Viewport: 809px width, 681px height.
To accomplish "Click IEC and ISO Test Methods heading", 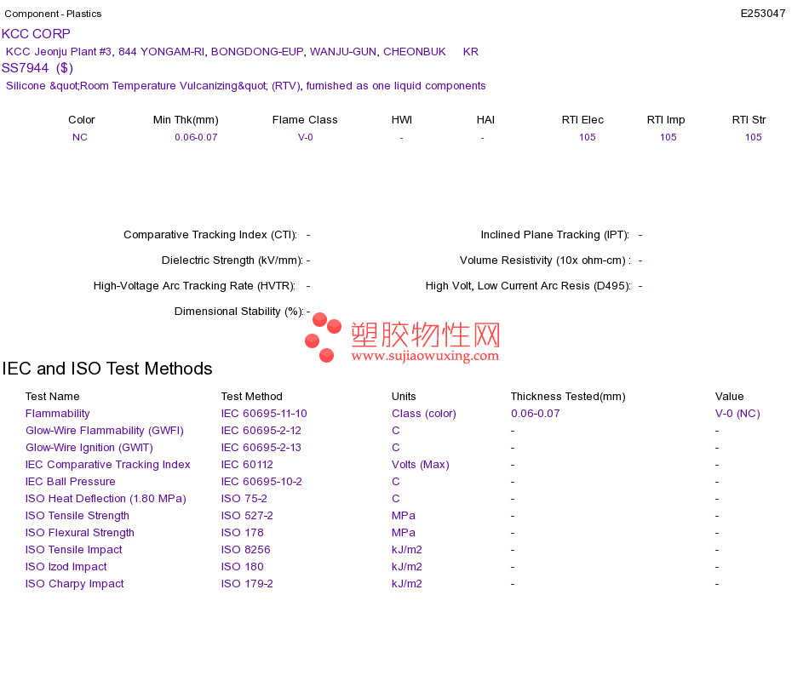I will coord(107,369).
